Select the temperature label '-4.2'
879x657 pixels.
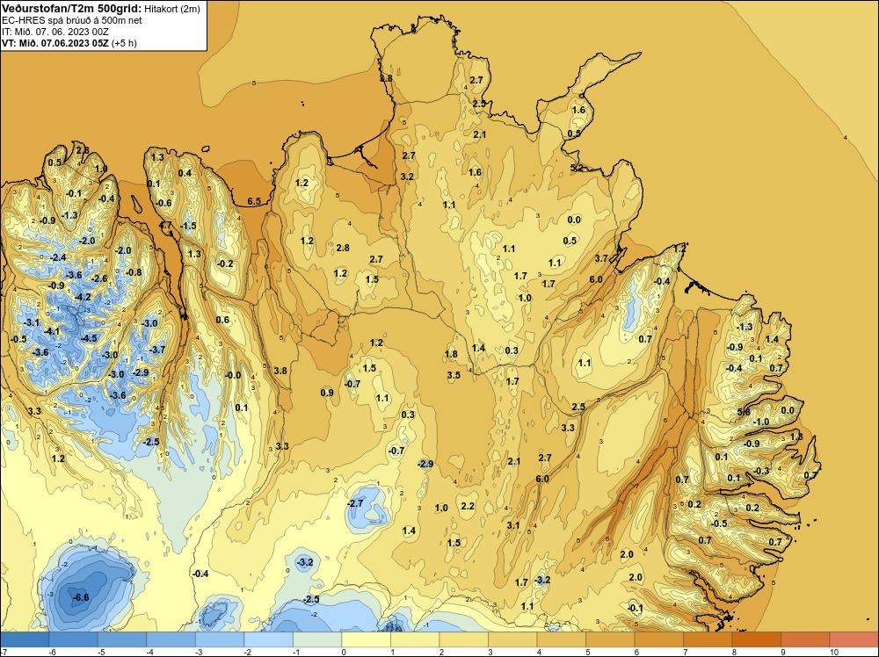[x=83, y=297]
